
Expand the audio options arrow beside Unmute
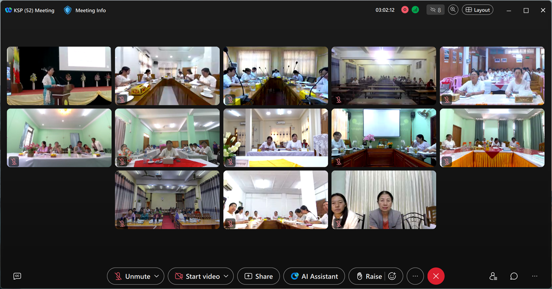[156, 276]
